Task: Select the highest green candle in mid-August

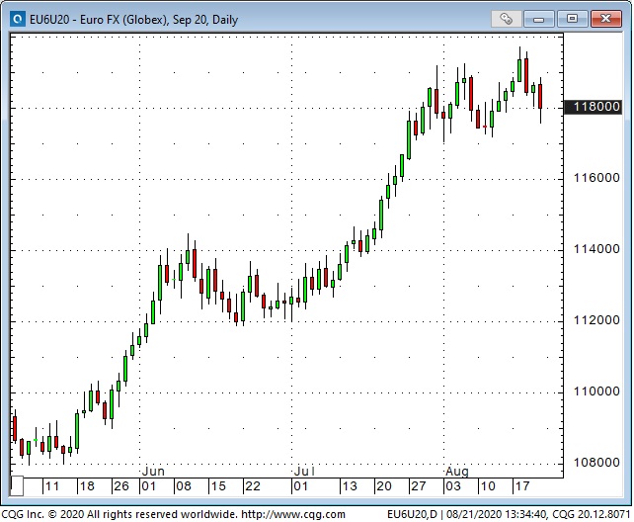Action: [x=519, y=70]
